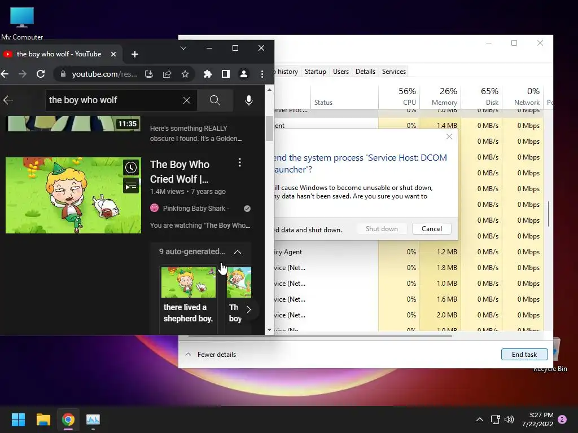This screenshot has width=578, height=433.
Task: Click Status column header
Action: coord(344,96)
